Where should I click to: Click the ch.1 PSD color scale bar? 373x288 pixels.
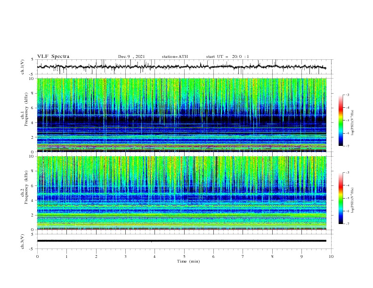click(341, 120)
